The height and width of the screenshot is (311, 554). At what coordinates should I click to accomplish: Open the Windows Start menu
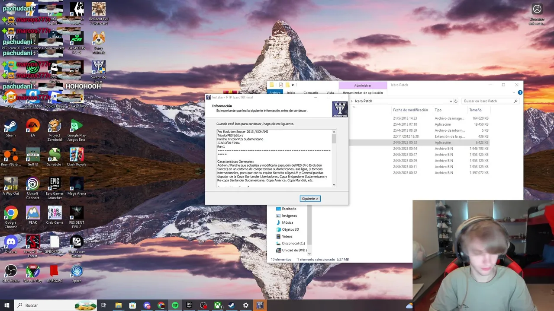tap(7, 305)
